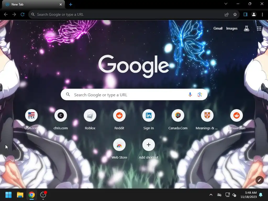Open Gmail link

218,28
